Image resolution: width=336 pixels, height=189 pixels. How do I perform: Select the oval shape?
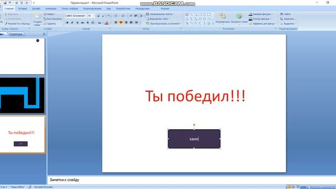pyautogui.click(x=204, y=15)
